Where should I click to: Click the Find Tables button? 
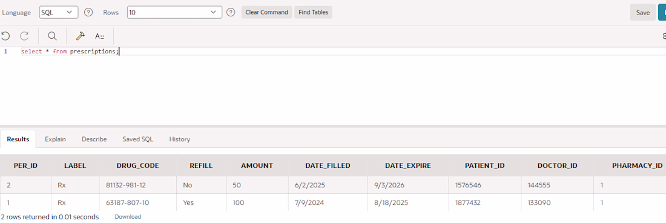tap(314, 12)
